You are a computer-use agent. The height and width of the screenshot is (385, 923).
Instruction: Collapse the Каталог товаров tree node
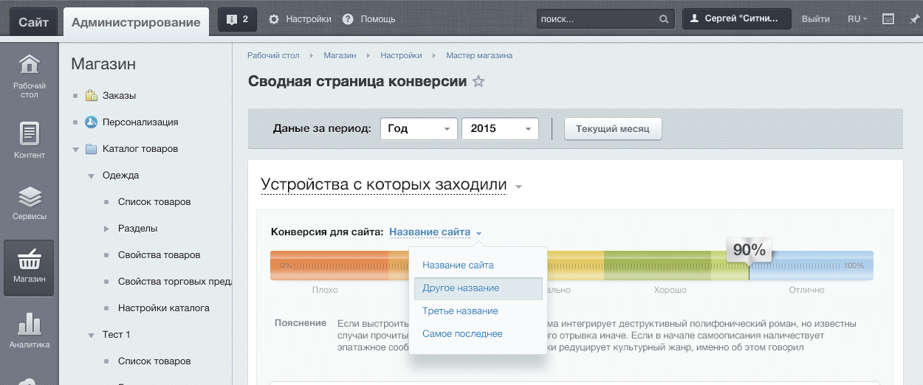coord(75,149)
